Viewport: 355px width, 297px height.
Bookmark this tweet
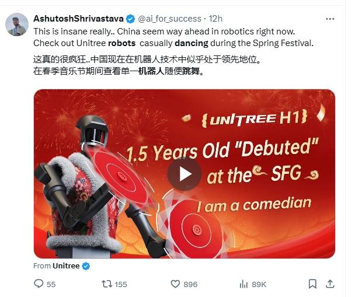pos(312,284)
